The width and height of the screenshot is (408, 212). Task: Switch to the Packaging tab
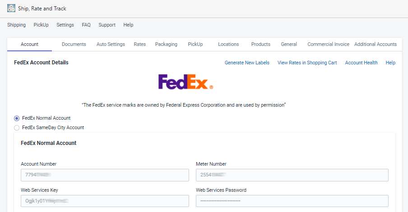click(x=166, y=45)
